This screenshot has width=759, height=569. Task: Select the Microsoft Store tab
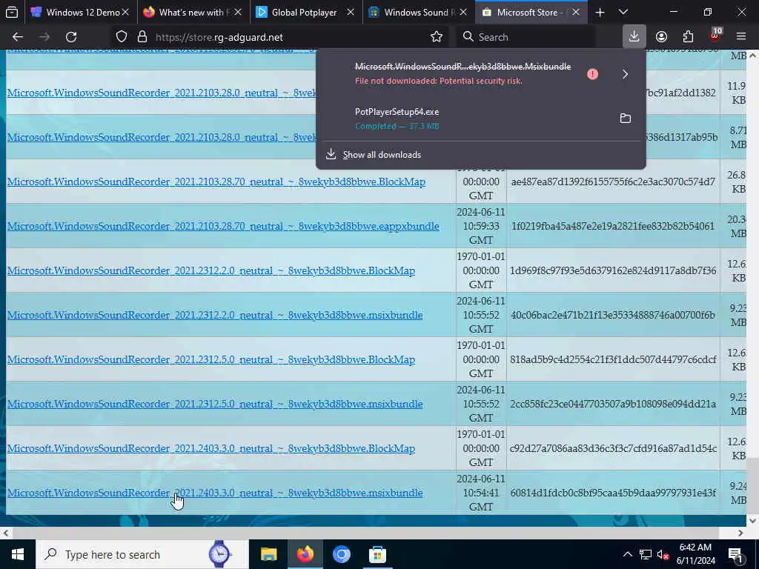click(531, 12)
